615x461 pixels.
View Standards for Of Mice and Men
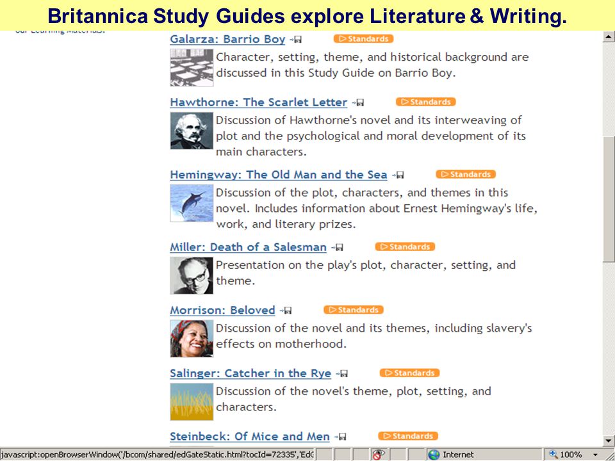click(408, 436)
